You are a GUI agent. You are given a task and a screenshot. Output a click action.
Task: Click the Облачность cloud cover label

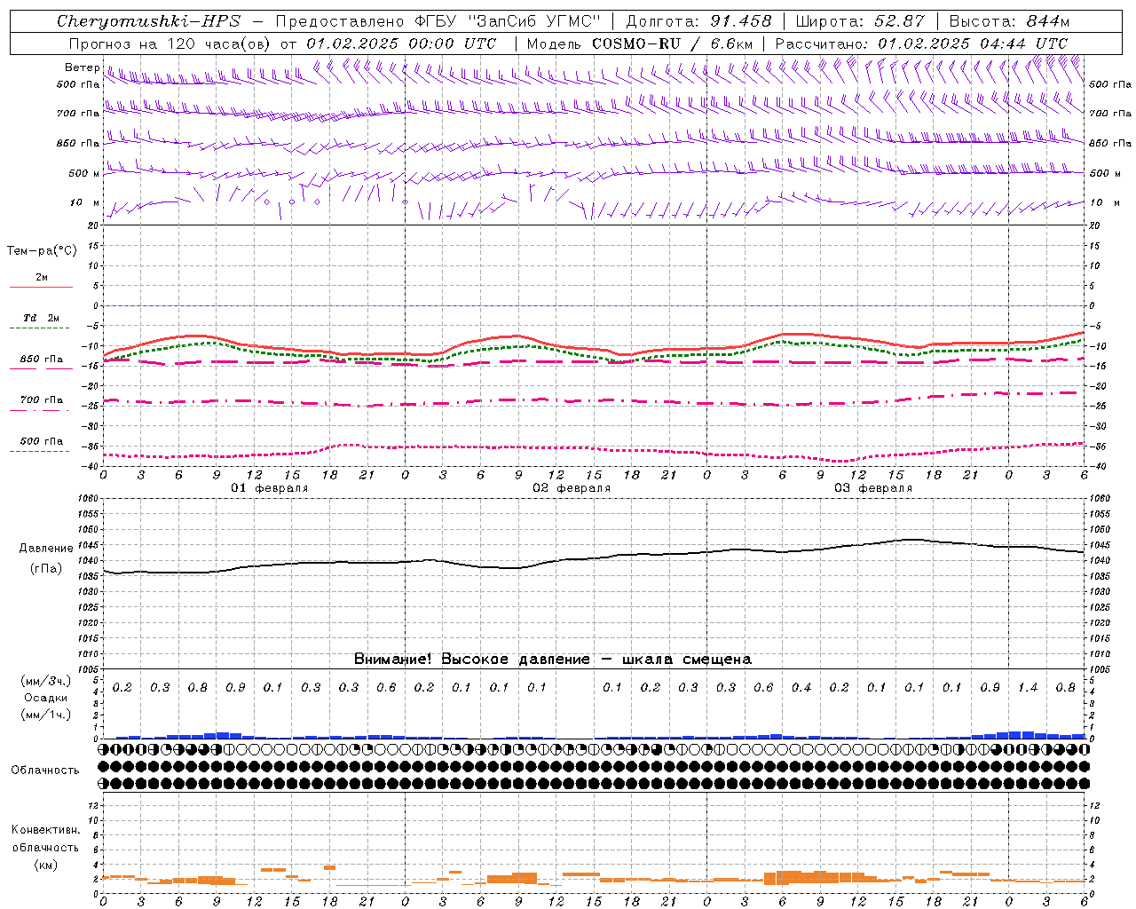[x=45, y=770]
